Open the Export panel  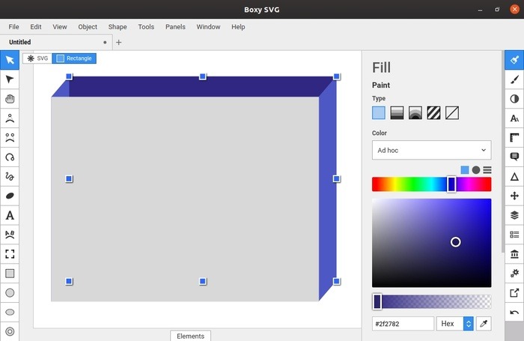(514, 293)
